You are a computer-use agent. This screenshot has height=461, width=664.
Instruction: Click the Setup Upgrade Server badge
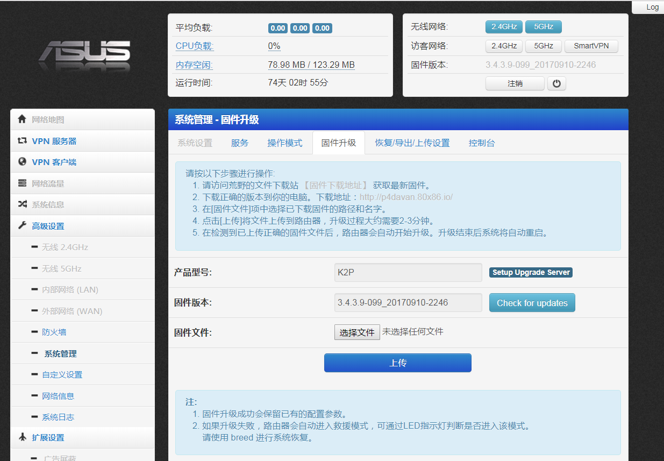pyautogui.click(x=531, y=272)
